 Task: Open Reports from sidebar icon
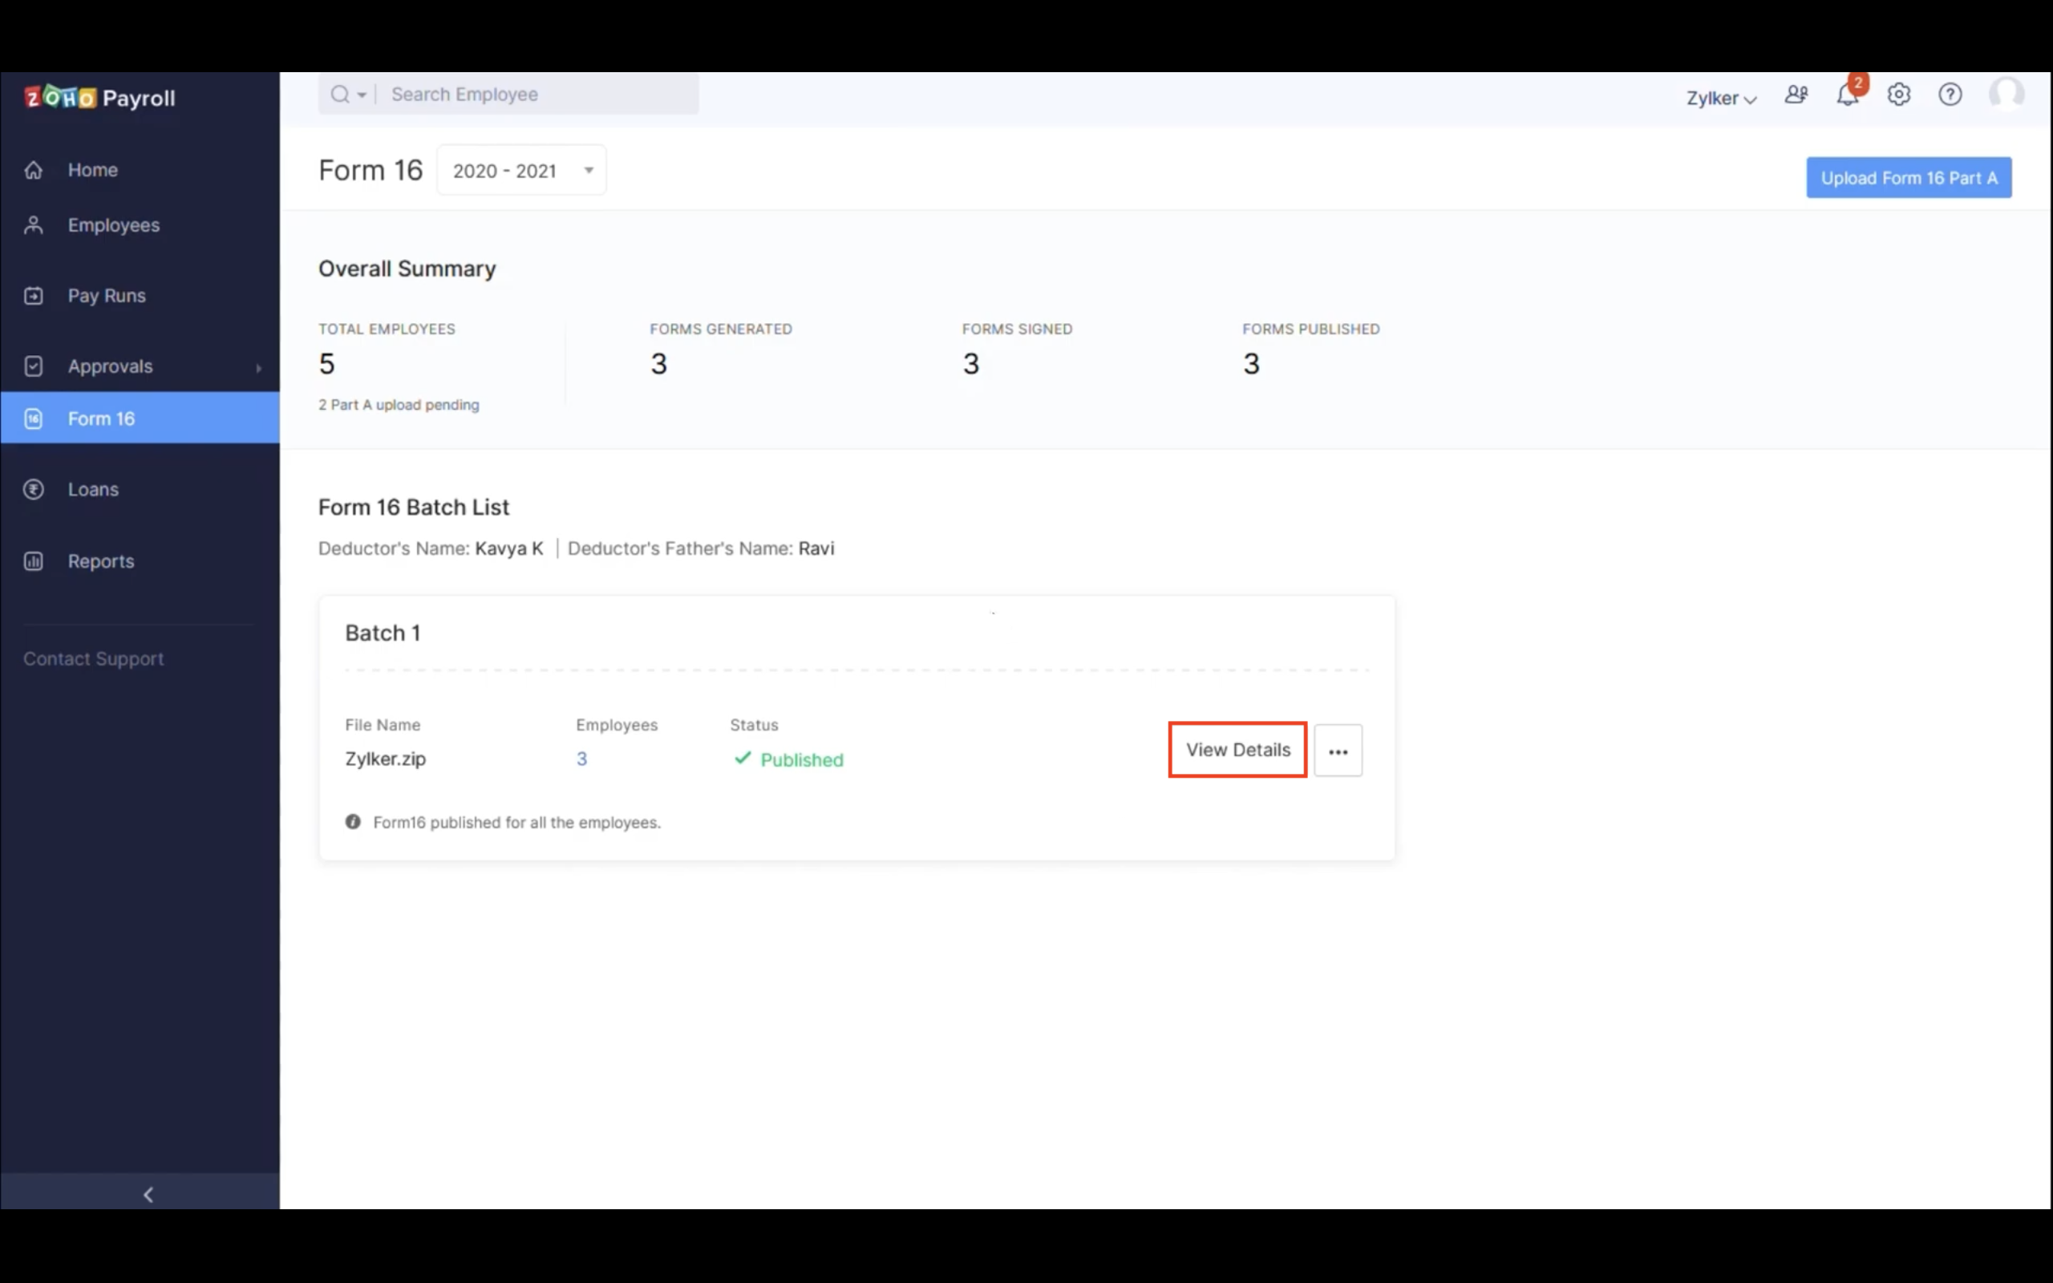37,561
